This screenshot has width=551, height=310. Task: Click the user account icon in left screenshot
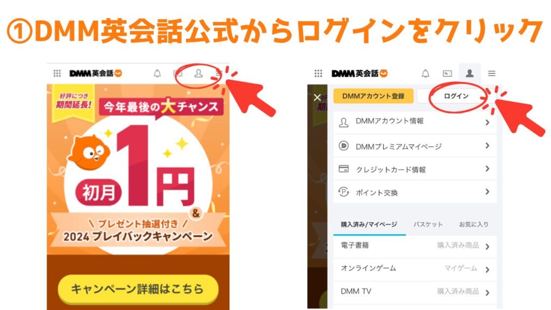pos(199,73)
